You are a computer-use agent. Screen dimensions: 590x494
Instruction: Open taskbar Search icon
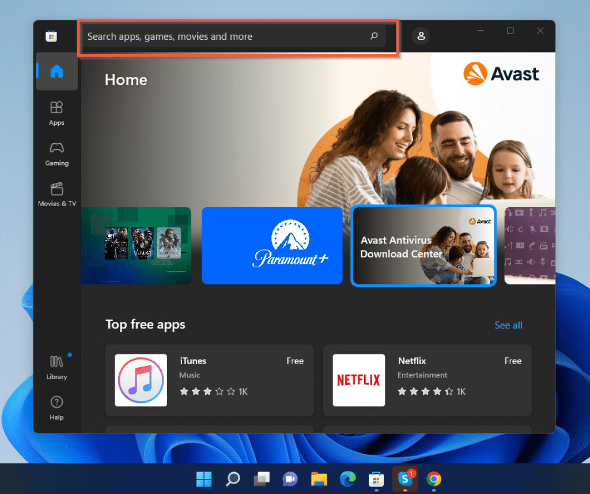(233, 480)
